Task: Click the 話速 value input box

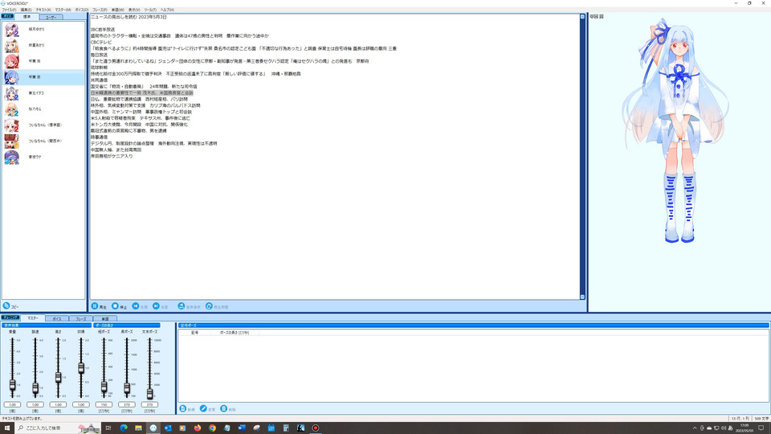Action: [35, 404]
